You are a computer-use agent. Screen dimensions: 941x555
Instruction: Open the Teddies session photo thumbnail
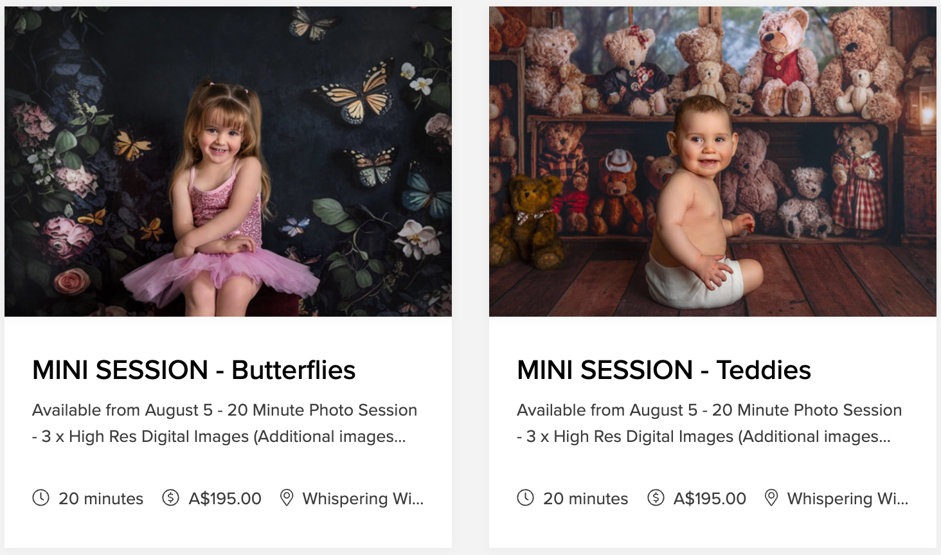point(713,161)
